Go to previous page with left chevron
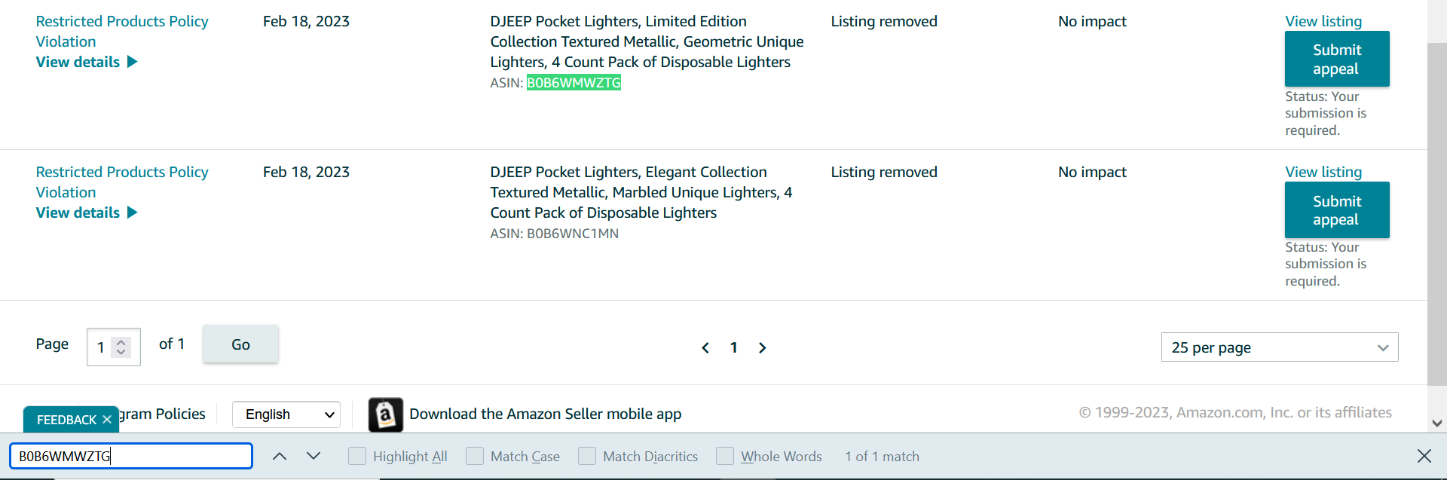The height and width of the screenshot is (480, 1447). pyautogui.click(x=705, y=347)
